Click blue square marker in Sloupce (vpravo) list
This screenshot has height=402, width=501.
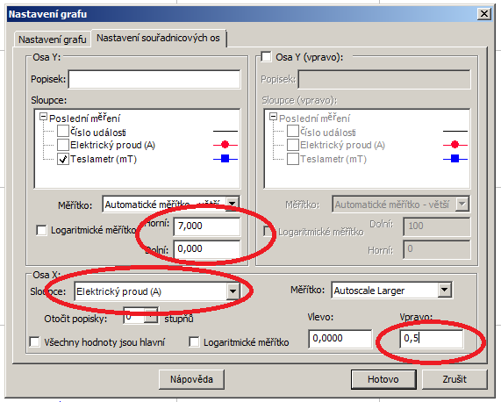455,159
